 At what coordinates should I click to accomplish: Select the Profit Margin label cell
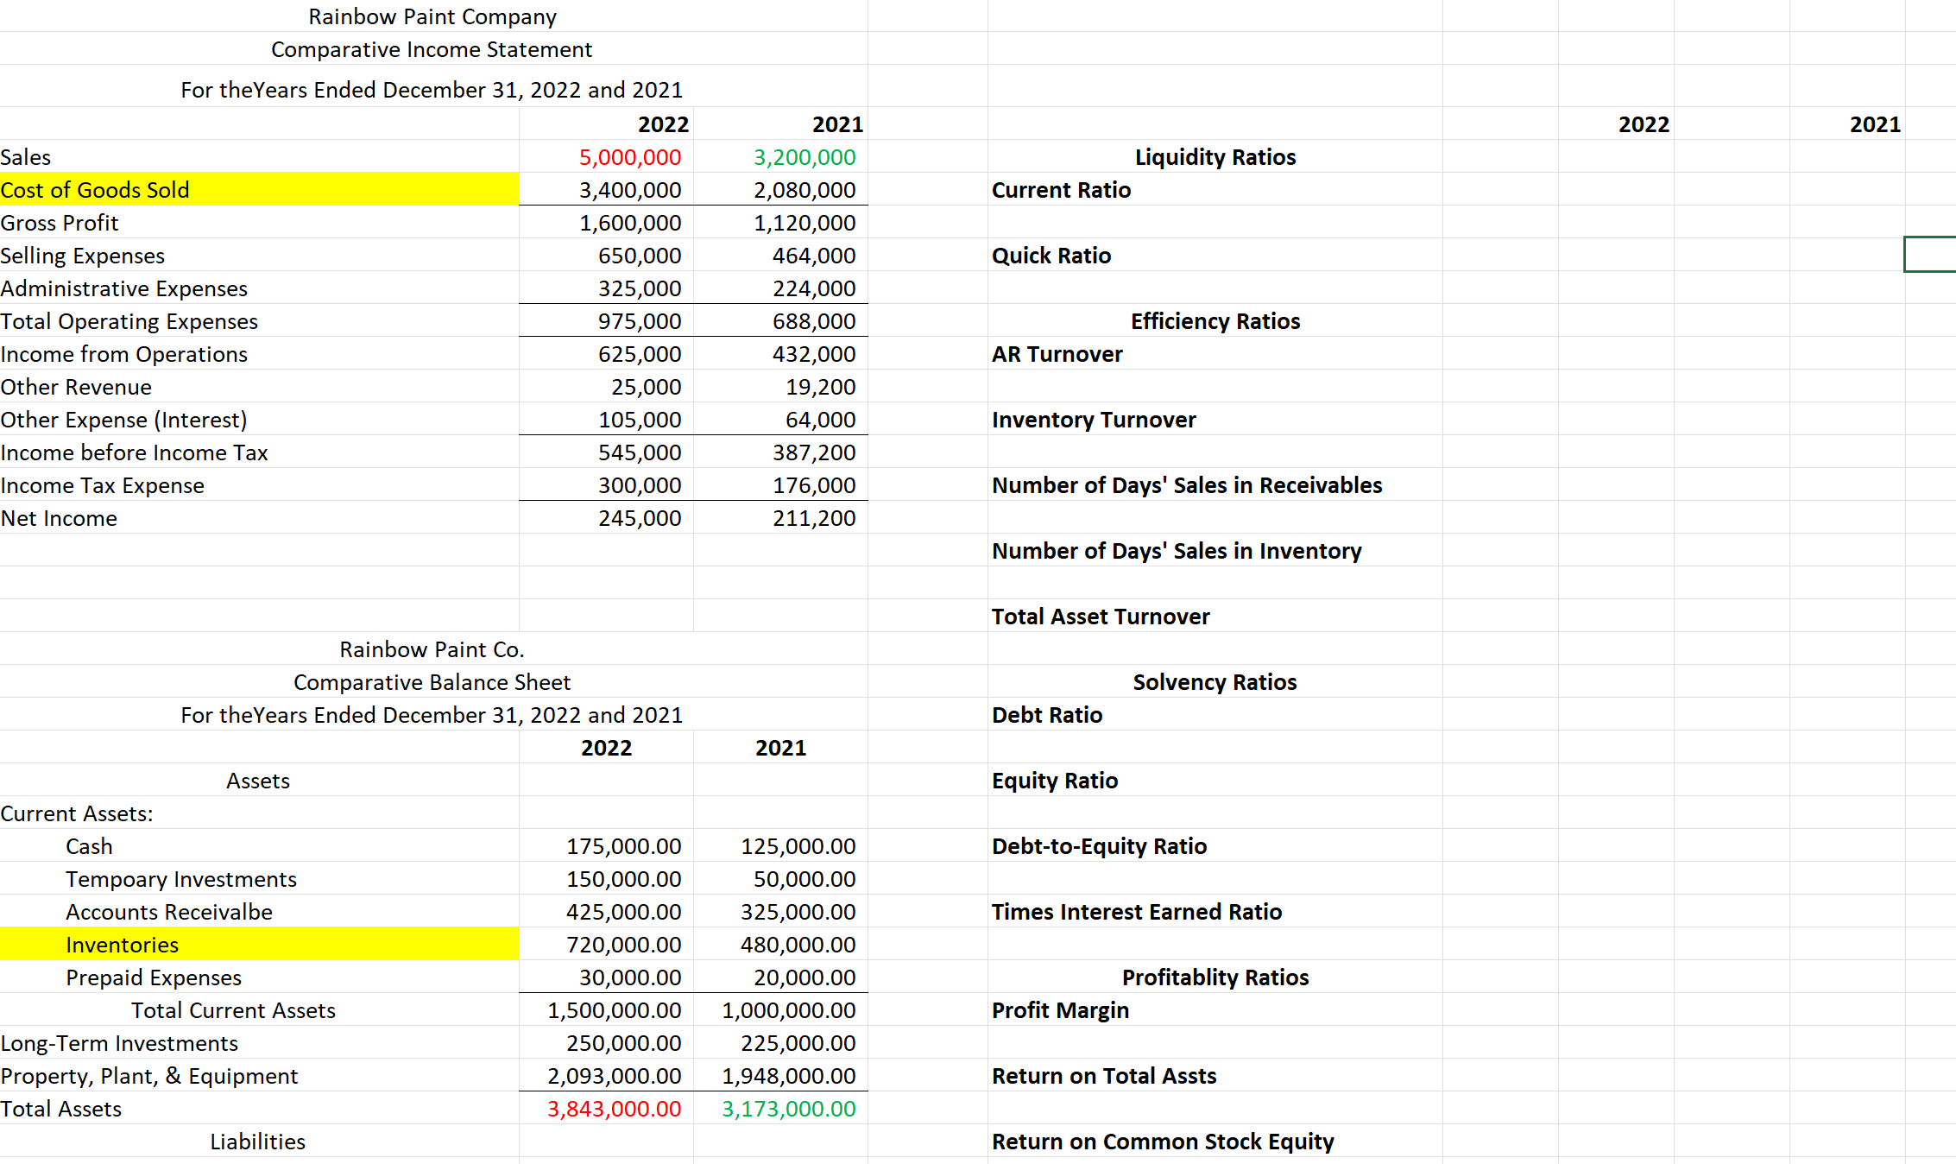tap(1061, 1010)
